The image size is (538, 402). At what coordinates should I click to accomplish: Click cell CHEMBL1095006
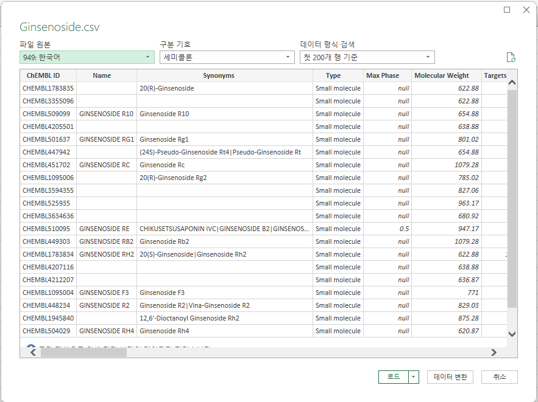click(x=48, y=178)
